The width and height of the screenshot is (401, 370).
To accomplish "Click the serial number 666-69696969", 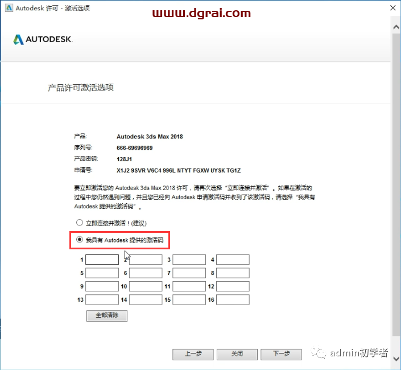I will 134,148.
